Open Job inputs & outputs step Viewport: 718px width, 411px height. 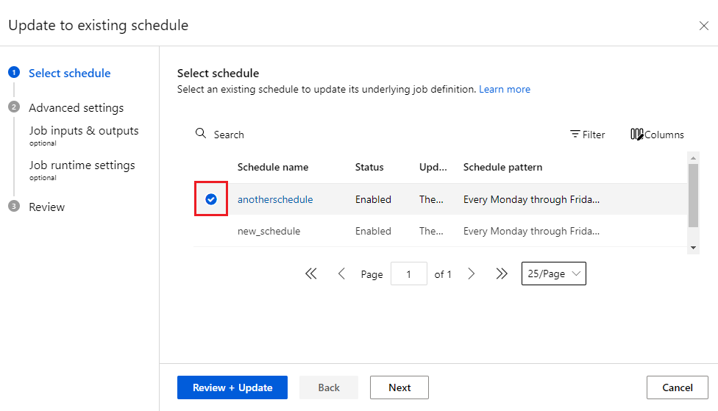click(x=83, y=131)
